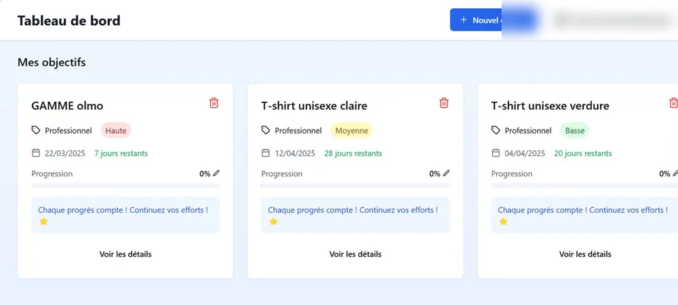This screenshot has height=305, width=678.
Task: Click the 7 jours restants text
Action: tap(121, 153)
